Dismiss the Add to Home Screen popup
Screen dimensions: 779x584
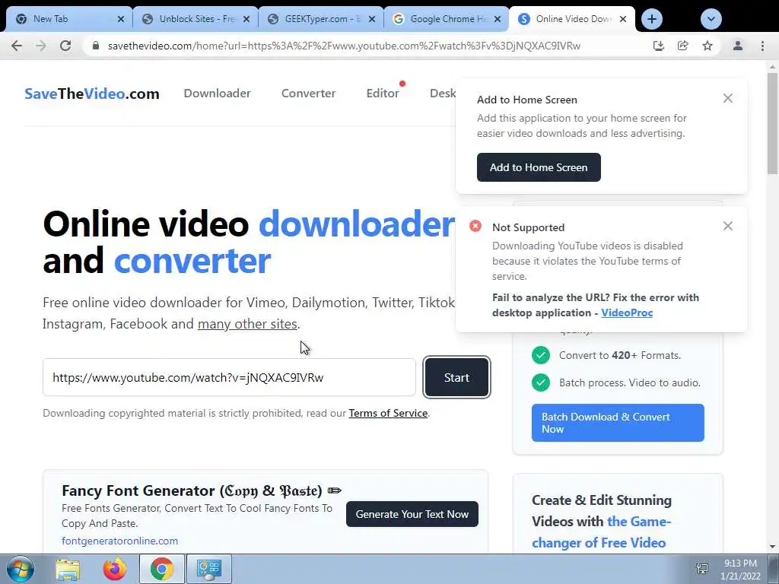728,98
